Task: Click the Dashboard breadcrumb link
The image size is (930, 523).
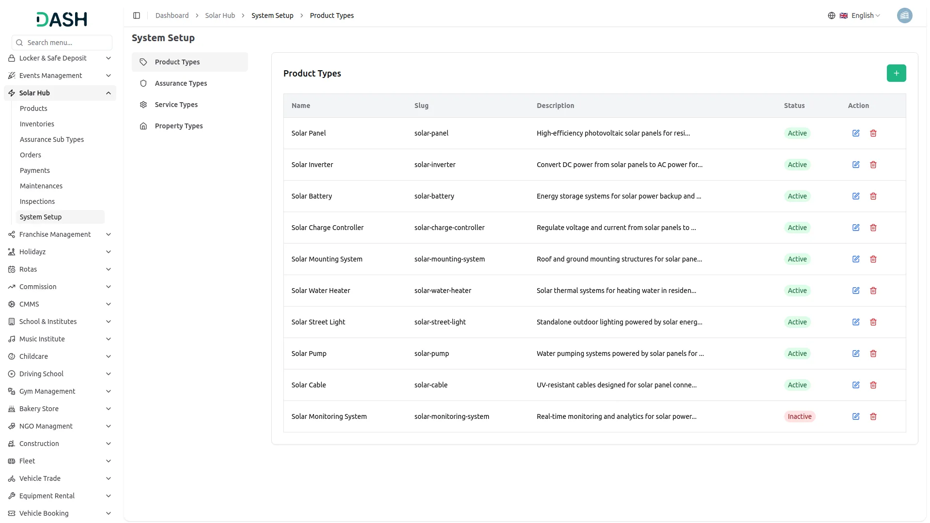Action: 172,15
